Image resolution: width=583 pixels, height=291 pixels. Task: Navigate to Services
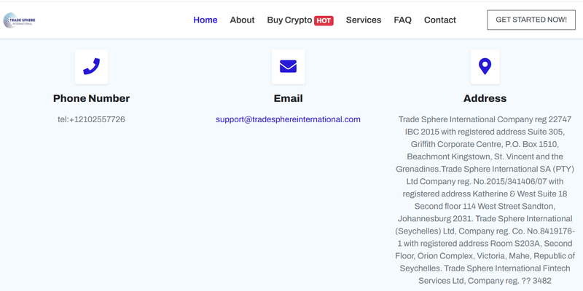pos(363,20)
